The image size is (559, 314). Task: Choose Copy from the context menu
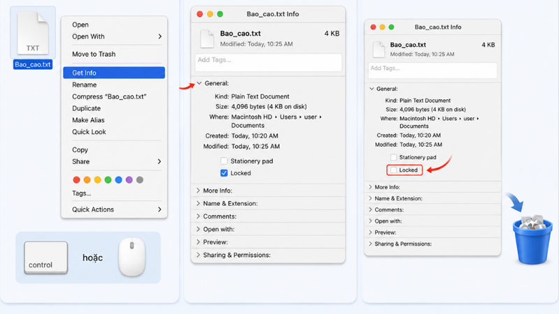[x=114, y=150]
